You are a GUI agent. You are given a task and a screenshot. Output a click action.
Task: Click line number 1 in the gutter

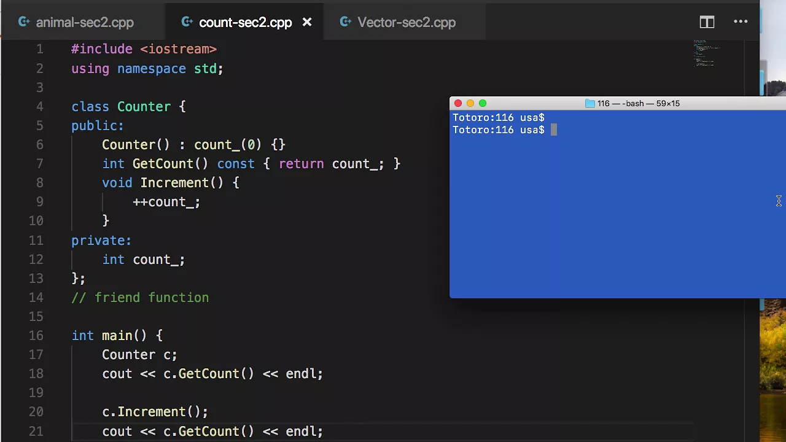click(x=40, y=49)
